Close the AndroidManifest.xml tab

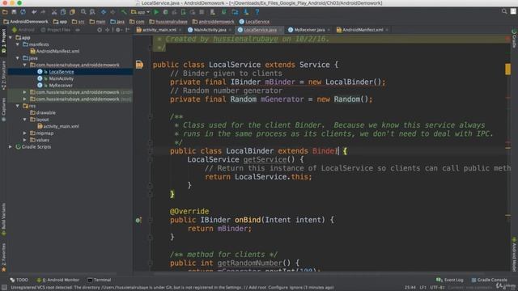(387, 30)
